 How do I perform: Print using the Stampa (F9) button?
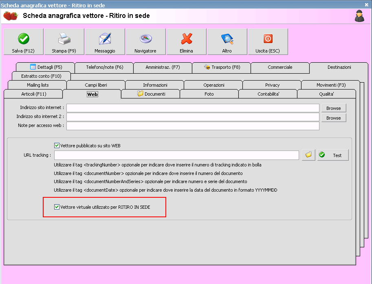(x=64, y=42)
